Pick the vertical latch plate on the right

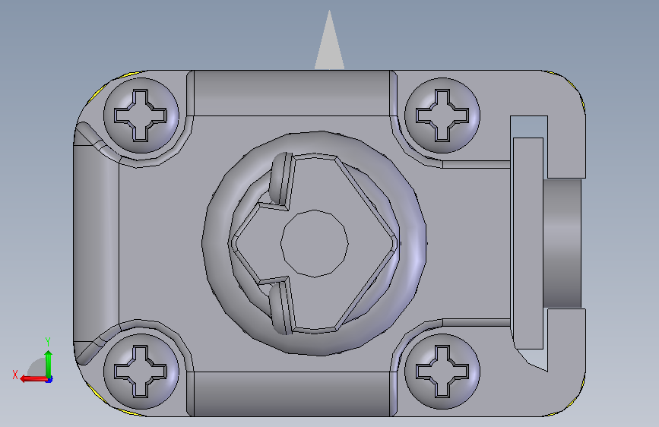(528, 243)
